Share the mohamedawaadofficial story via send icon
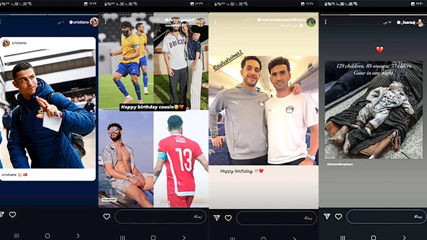Image resolution: width=427 pixels, height=240 pixels. [x=216, y=218]
